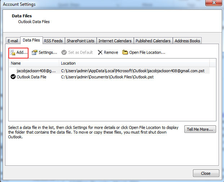Image resolution: width=224 pixels, height=182 pixels.
Task: Select the Outlook Data File row
Action: tap(109, 77)
